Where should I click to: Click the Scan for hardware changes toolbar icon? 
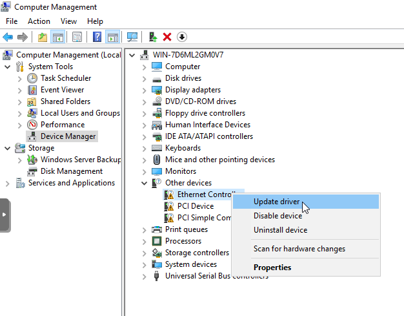tap(132, 37)
